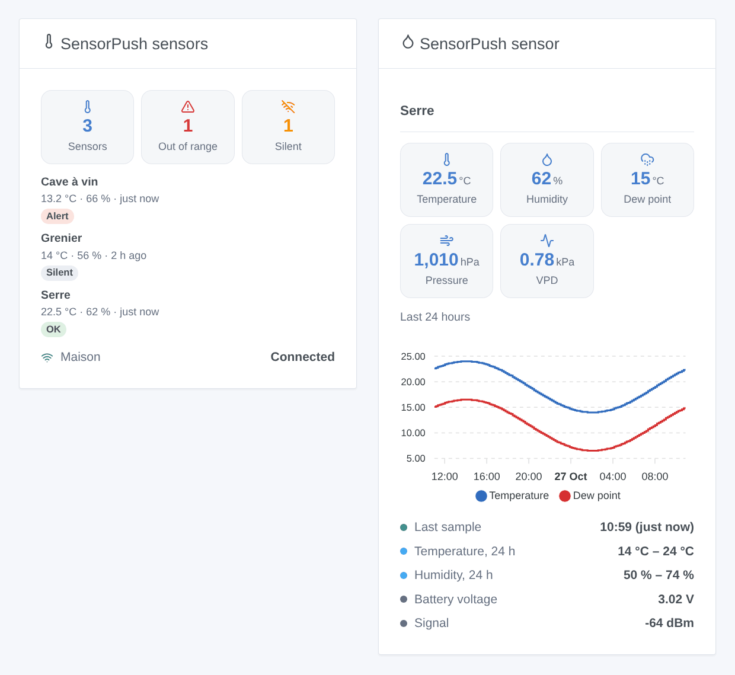Click the rain cloud icon in Dew point tile
The width and height of the screenshot is (735, 675).
point(647,159)
